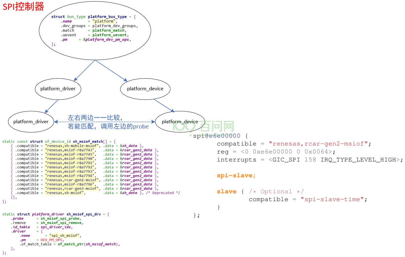405x257 pixels.
Task: Click the upper platform_device ellipse
Action: coord(145,89)
